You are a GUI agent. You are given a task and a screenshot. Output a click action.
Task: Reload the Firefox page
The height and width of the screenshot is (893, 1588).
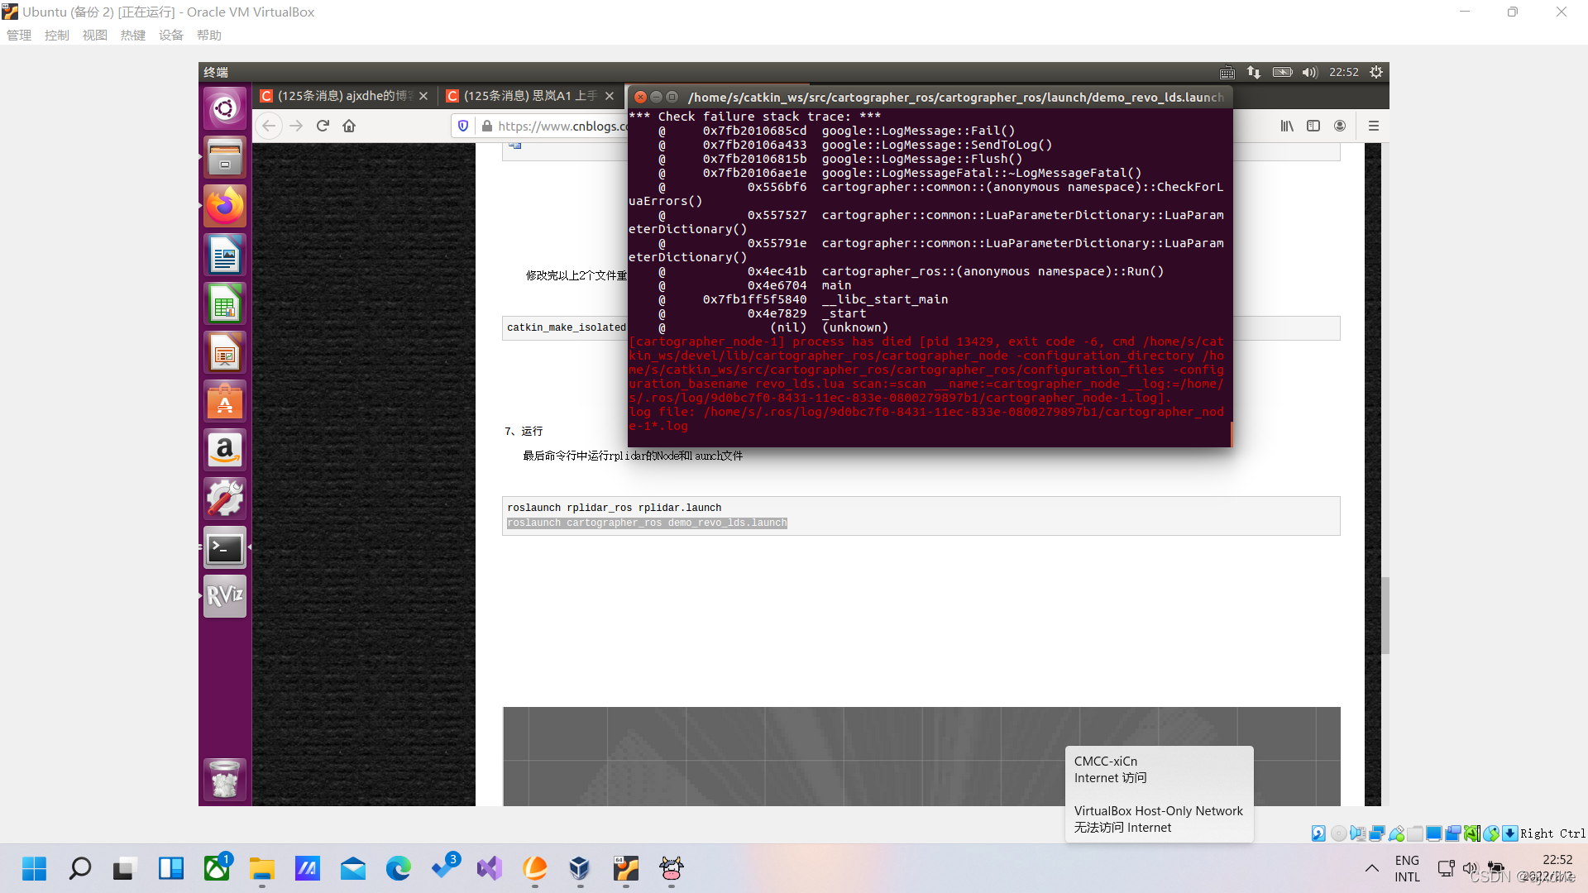coord(323,126)
